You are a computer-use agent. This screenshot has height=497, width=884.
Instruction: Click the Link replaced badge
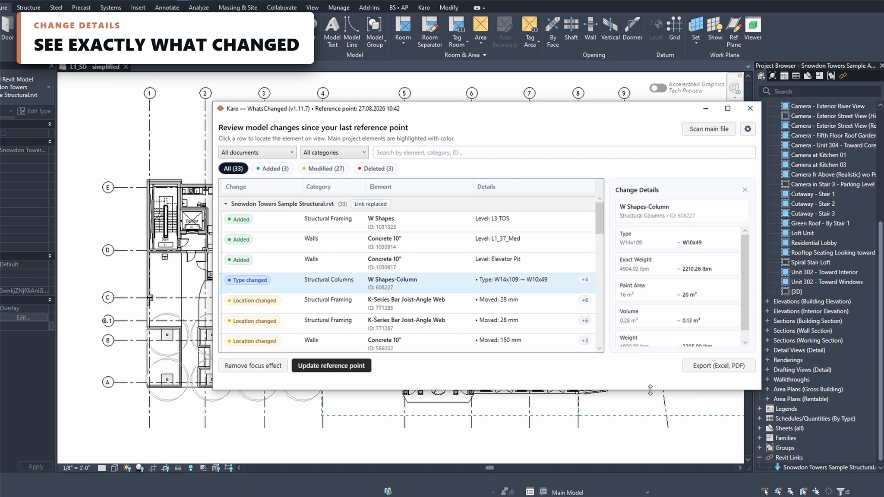point(370,204)
